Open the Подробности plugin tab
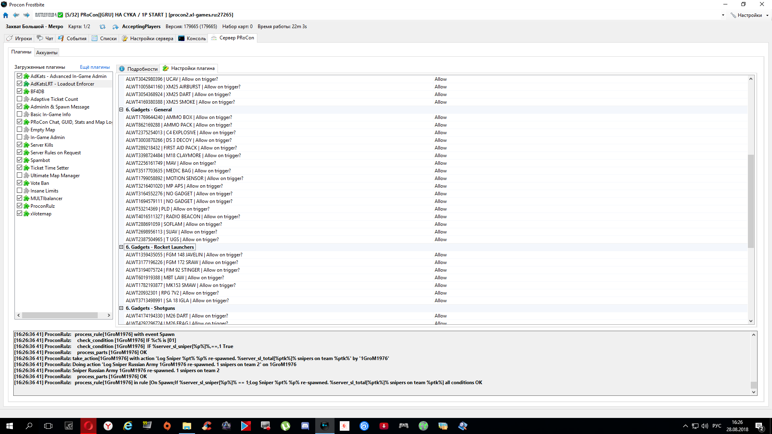772x434 pixels. point(138,69)
